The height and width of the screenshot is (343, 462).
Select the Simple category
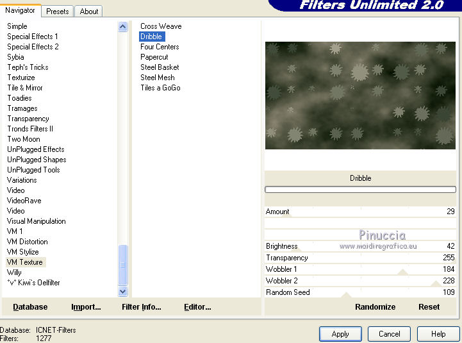pos(17,26)
